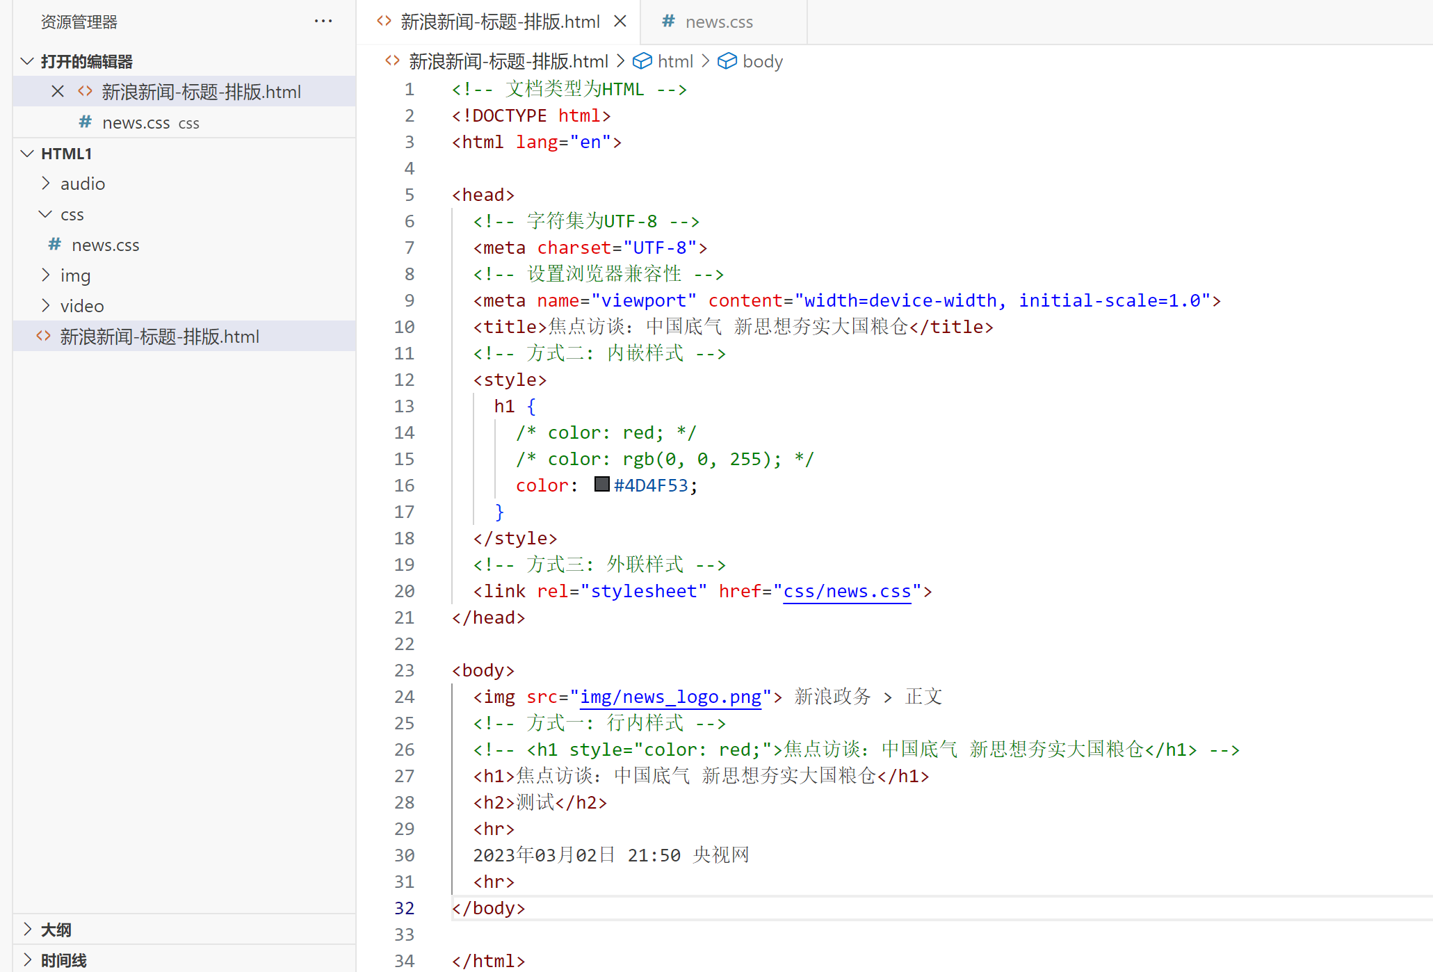Click the html breadcrumb cube icon
The width and height of the screenshot is (1433, 972).
click(642, 61)
